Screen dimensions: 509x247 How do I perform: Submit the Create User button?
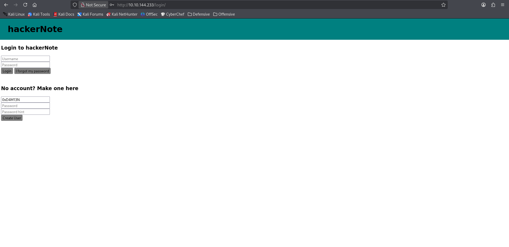point(12,118)
